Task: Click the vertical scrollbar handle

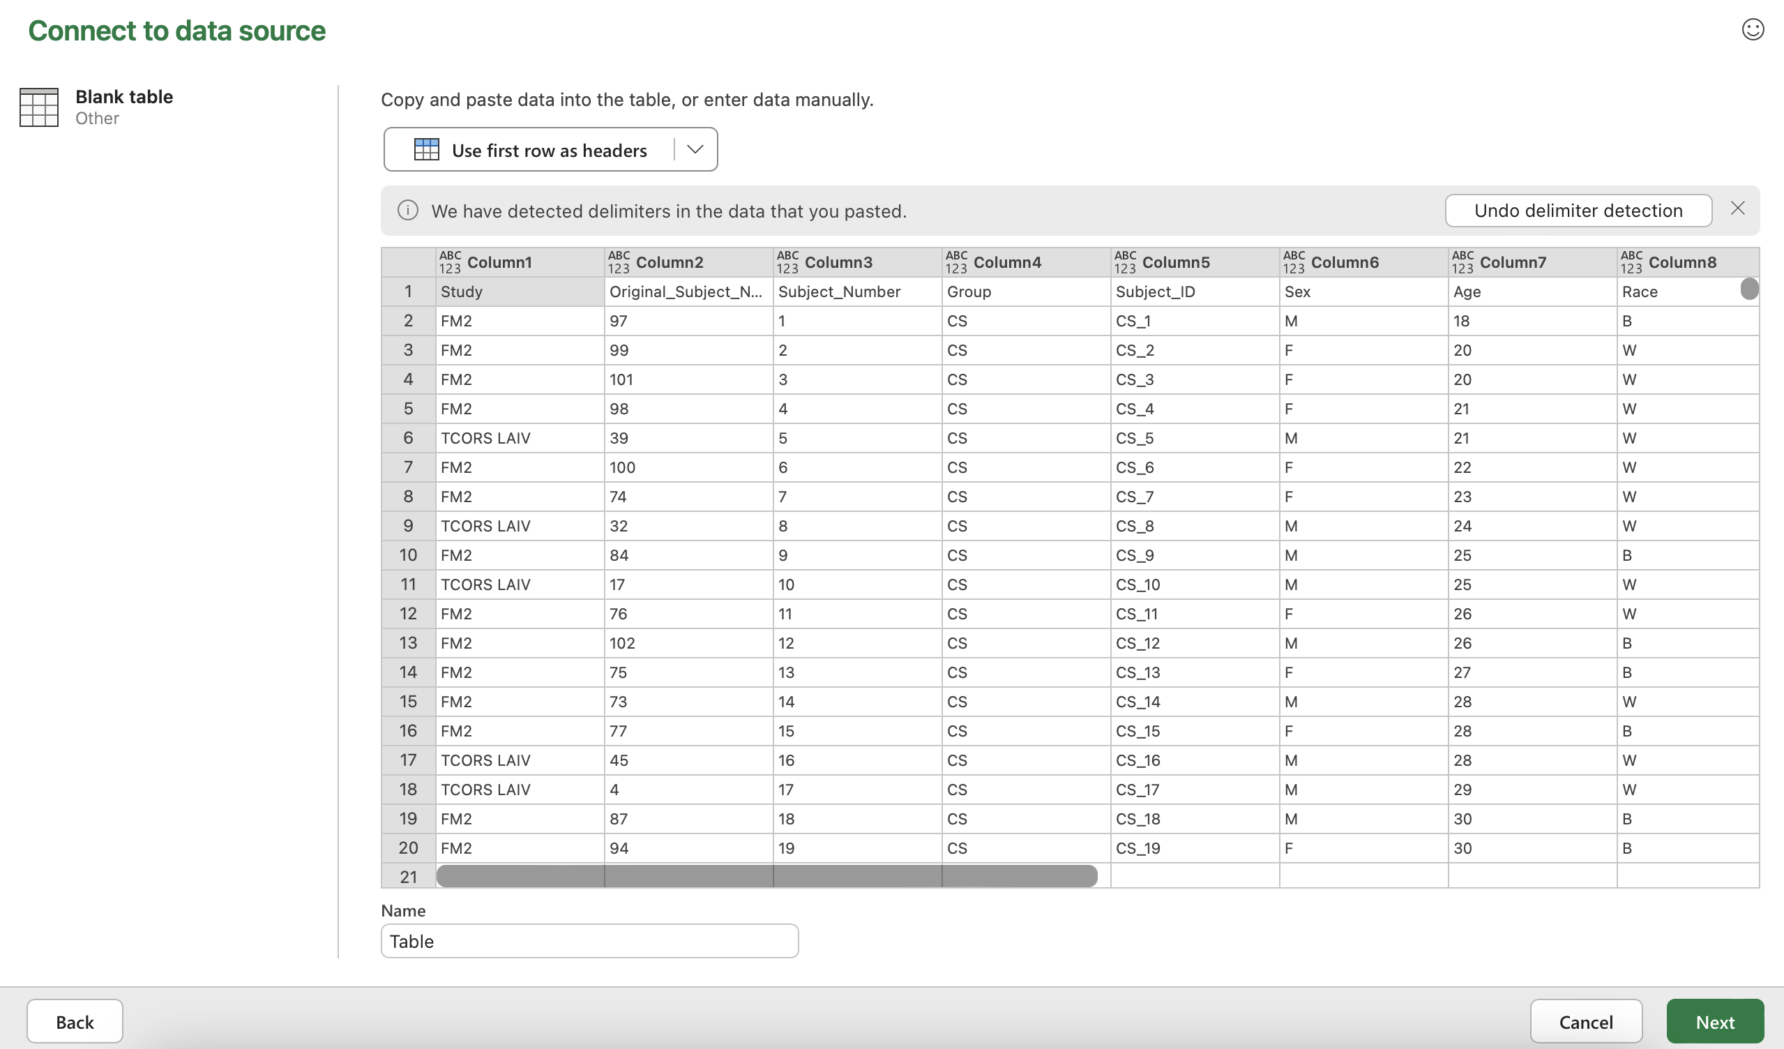Action: (x=1748, y=289)
